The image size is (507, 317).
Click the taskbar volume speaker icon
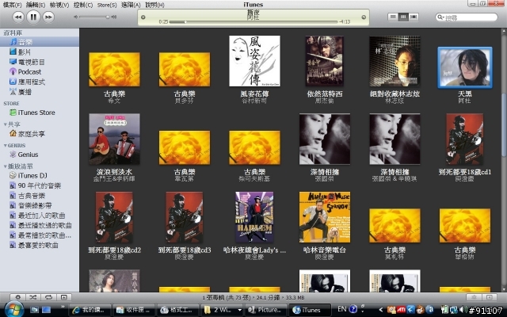[463, 310]
